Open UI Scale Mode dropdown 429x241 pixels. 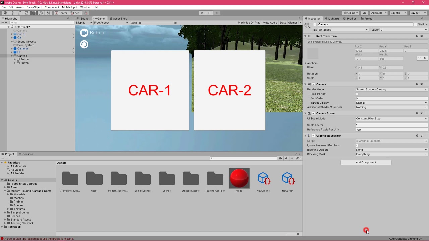pos(391,119)
